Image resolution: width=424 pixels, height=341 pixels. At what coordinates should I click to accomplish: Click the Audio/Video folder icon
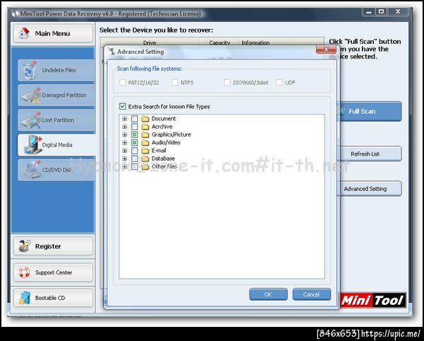click(x=146, y=142)
